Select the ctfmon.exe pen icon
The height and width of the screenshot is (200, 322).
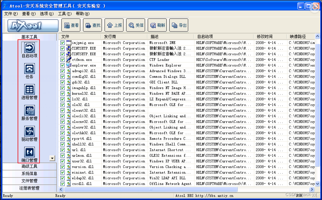[x=69, y=60]
